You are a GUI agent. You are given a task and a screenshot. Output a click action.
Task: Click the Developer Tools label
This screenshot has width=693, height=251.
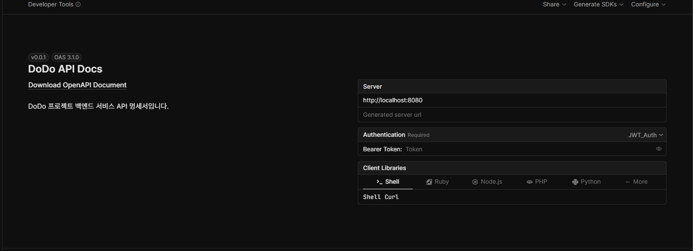coord(51,4)
